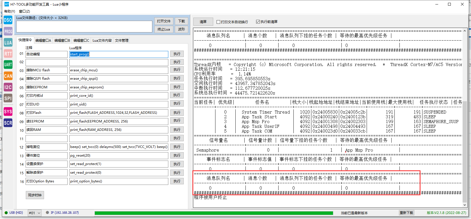
Task: Switch to 编辑窗口C tab
Action: pyautogui.click(x=81, y=40)
